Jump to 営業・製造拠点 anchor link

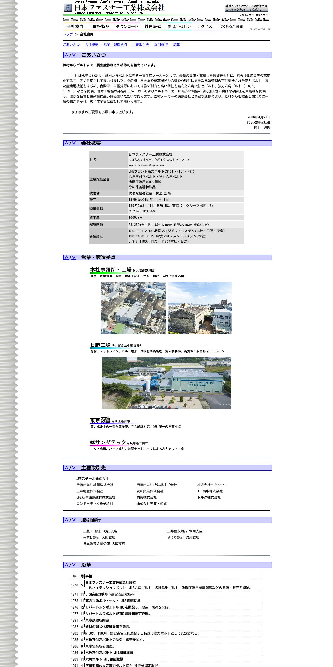[x=115, y=45]
